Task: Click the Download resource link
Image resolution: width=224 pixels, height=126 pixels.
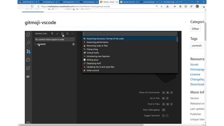Action: 197,84
